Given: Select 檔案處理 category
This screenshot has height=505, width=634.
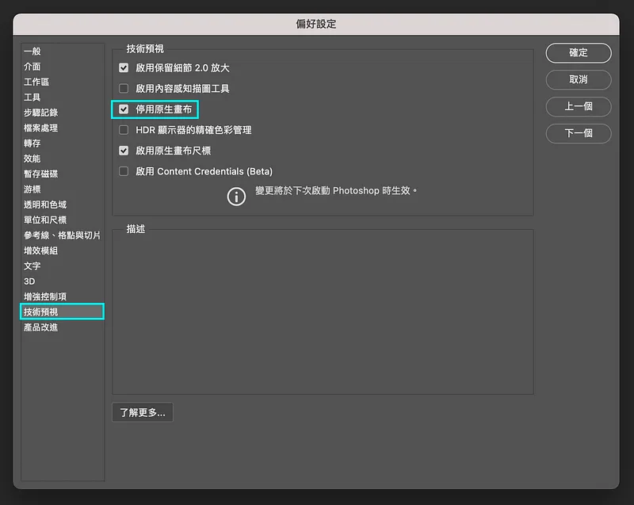Looking at the screenshot, I should tap(63, 128).
